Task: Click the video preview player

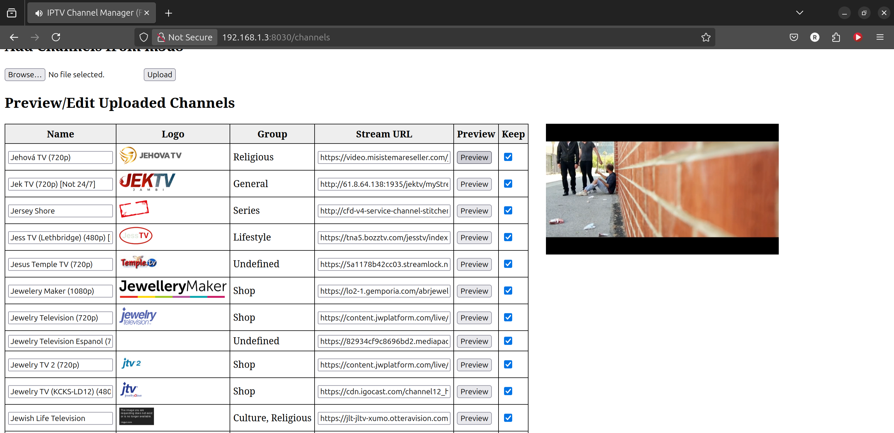Action: tap(662, 189)
